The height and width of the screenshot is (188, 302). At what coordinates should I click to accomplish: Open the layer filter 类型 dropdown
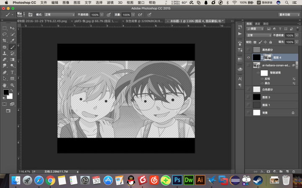point(255,29)
